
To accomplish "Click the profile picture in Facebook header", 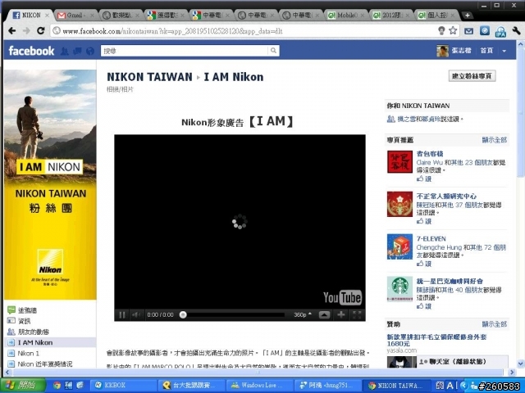I will 442,51.
